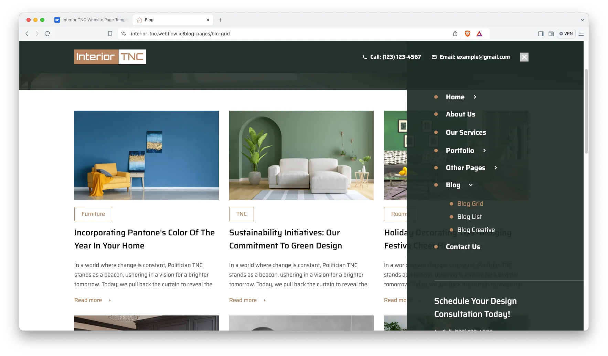Screen dimensions: 608x356
Task: Collapse the Blog dropdown chevron
Action: pyautogui.click(x=471, y=185)
